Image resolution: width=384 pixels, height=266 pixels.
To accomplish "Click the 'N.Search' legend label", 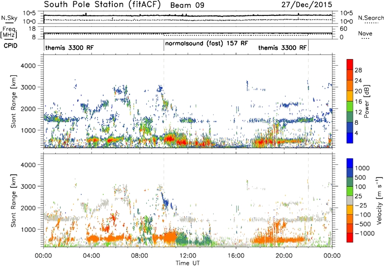I will click(x=371, y=18).
